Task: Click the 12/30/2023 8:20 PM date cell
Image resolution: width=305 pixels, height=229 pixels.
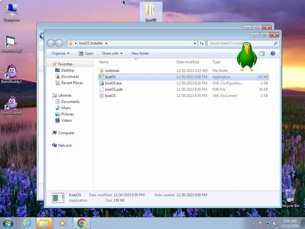Action: (x=192, y=83)
